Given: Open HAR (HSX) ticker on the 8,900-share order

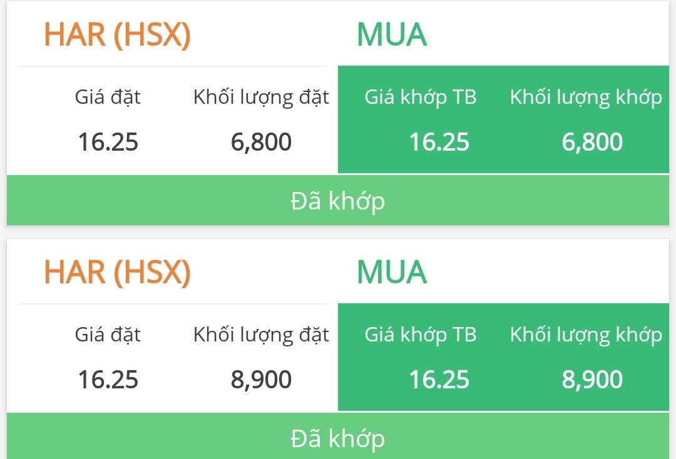Looking at the screenshot, I should (117, 272).
